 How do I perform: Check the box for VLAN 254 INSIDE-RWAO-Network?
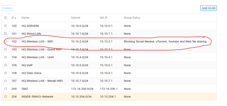5,97
